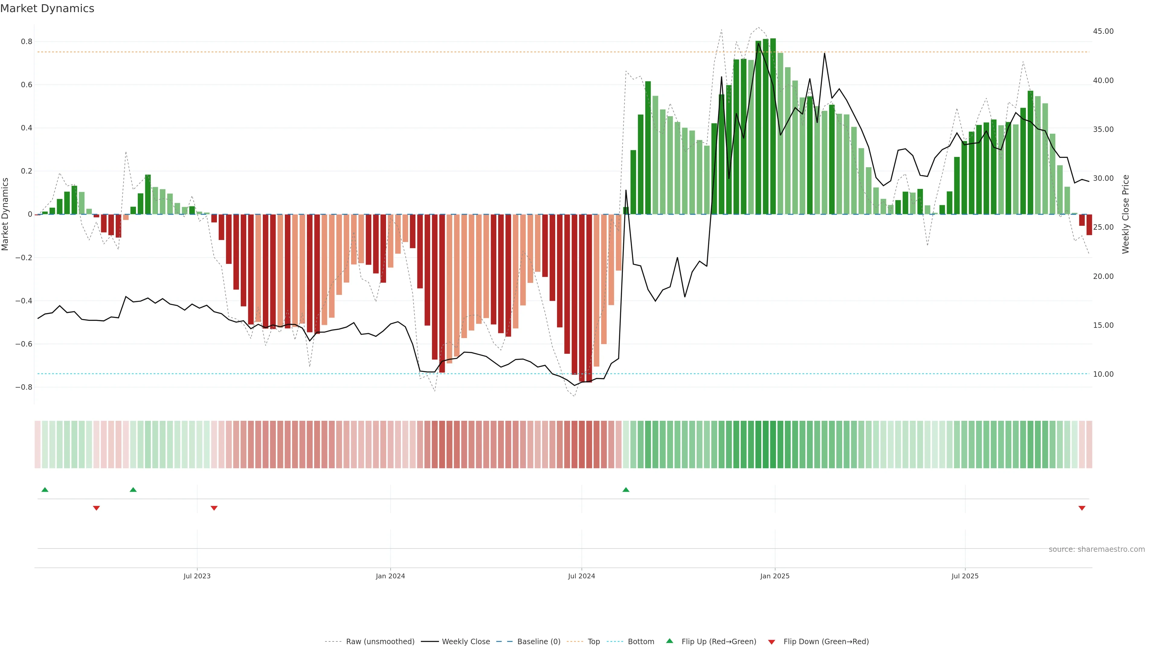
Task: Click the Flip Down red triangle legend icon
Action: tap(772, 642)
